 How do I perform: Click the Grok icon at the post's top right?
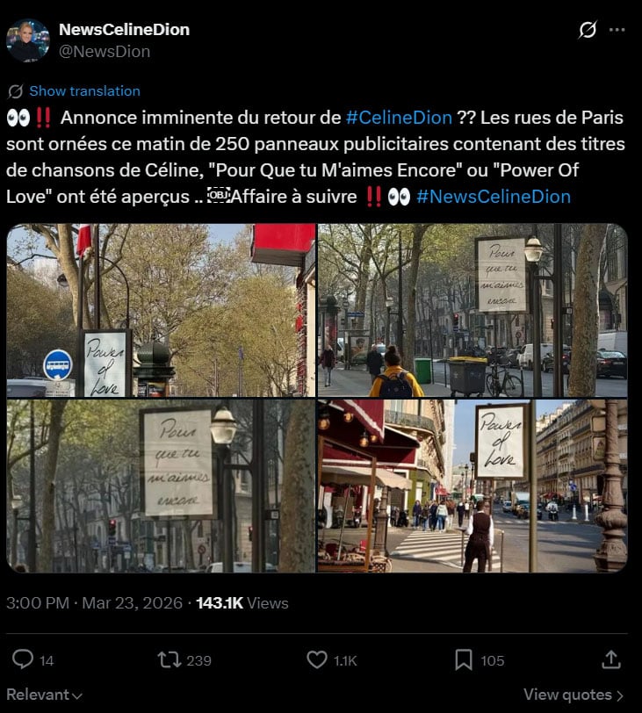[x=587, y=30]
